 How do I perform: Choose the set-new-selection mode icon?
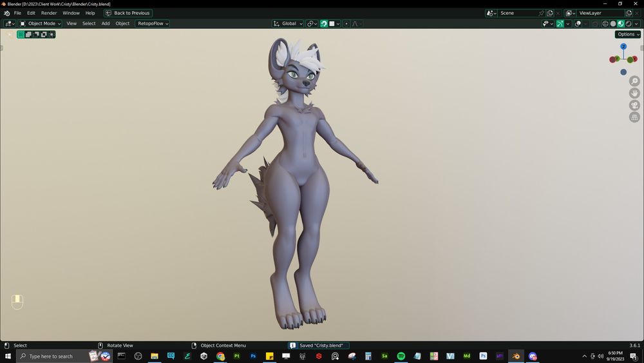click(x=21, y=35)
